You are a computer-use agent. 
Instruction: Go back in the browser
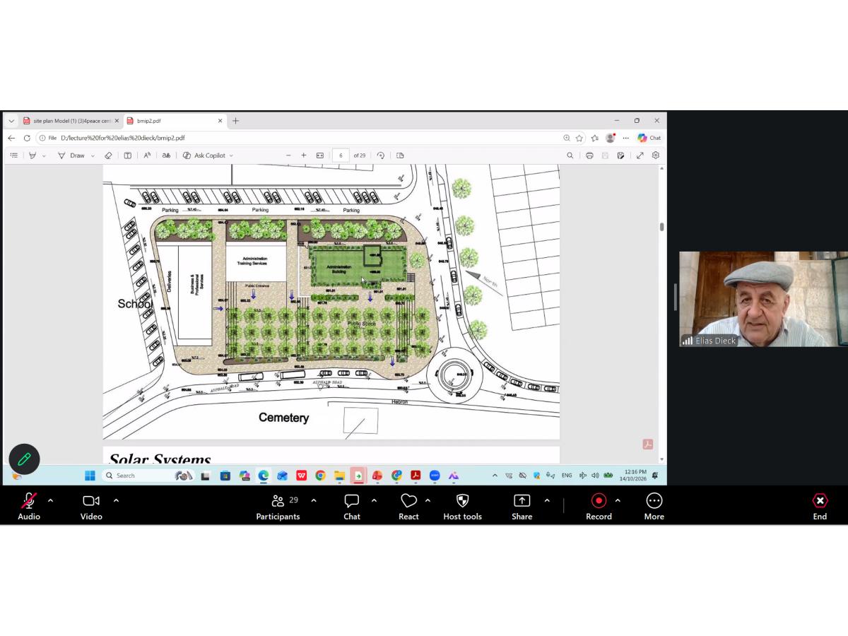(x=11, y=138)
